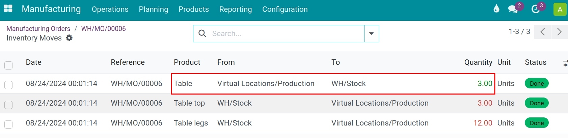Click Done status in Table legs row
The width and height of the screenshot is (568, 138).
click(537, 123)
